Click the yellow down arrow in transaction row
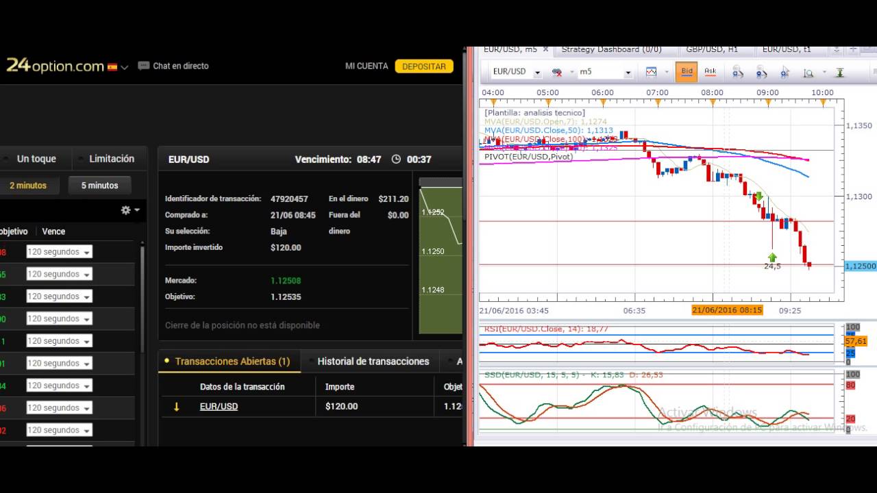877x493 pixels. (x=177, y=407)
